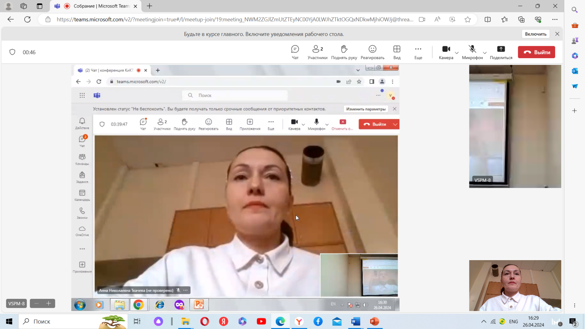585x329 pixels.
Task: Click the shield icon beside meeting timer
Action: [x=12, y=52]
